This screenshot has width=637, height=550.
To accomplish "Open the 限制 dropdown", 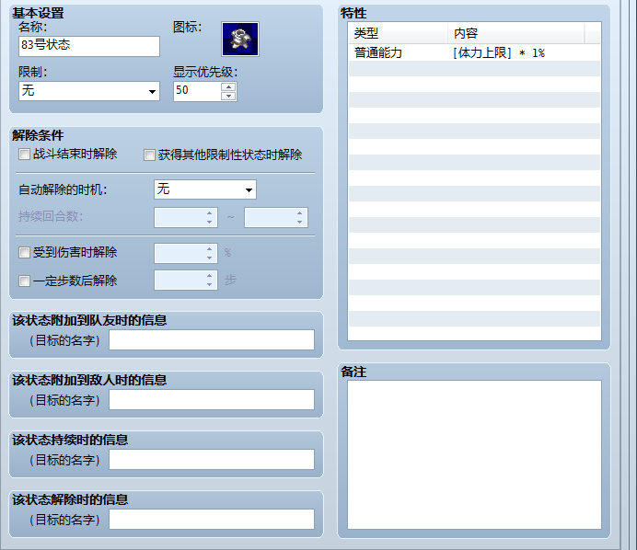I will [x=89, y=91].
